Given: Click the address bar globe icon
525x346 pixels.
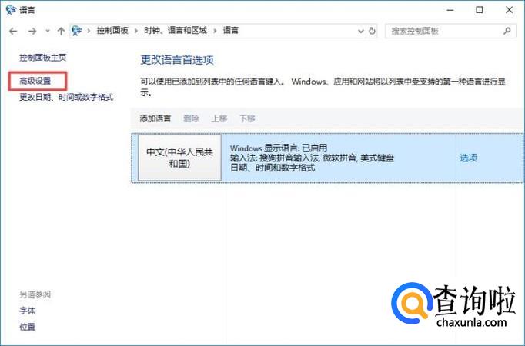Looking at the screenshot, I should 77,31.
